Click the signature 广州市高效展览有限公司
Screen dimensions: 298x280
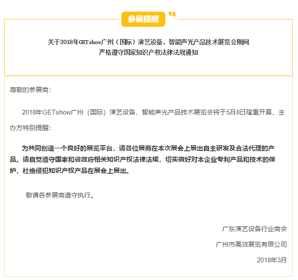pyautogui.click(x=251, y=244)
